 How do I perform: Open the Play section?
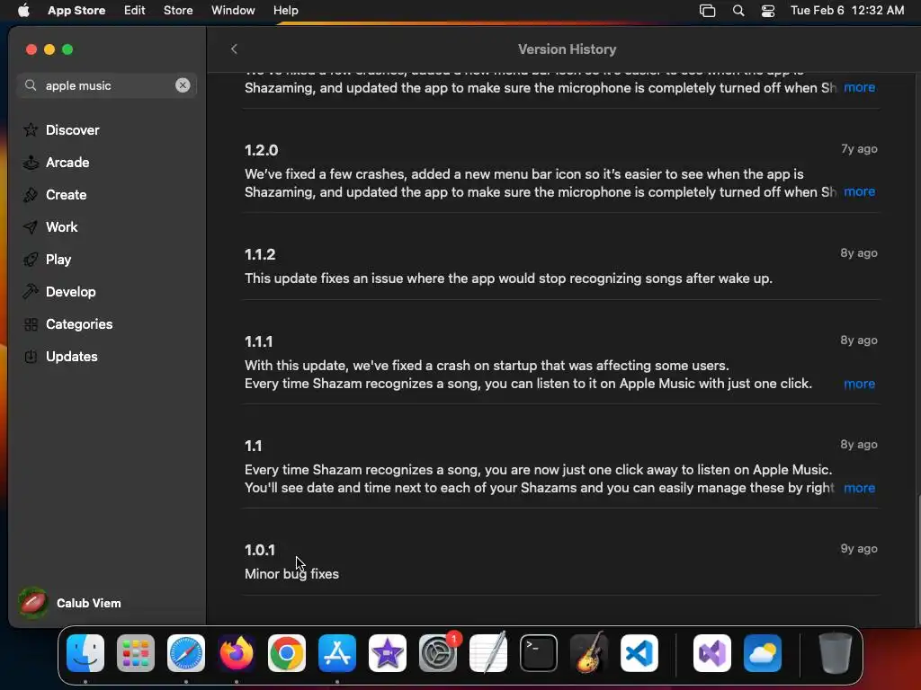point(58,260)
